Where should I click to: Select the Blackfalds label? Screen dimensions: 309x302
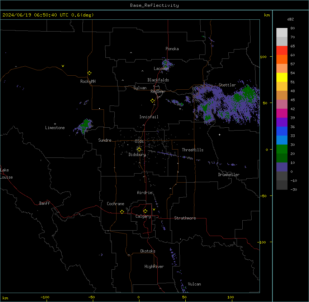[158, 80]
